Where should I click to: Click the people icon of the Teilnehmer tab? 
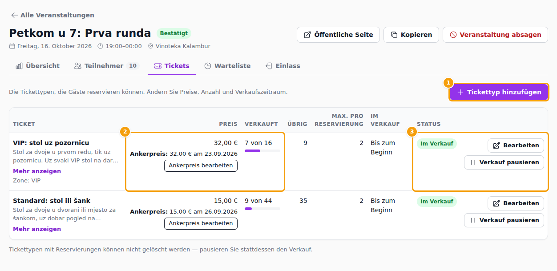tap(78, 66)
